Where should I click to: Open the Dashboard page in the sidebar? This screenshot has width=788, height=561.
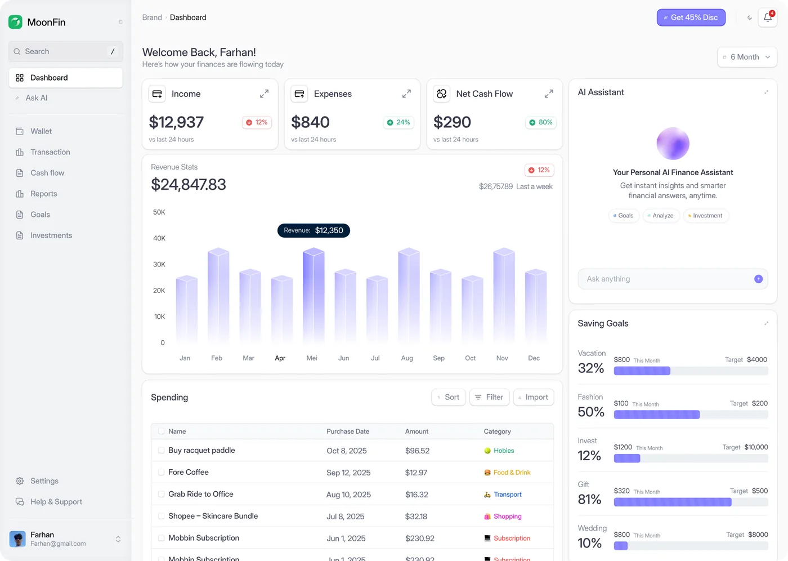click(x=66, y=78)
